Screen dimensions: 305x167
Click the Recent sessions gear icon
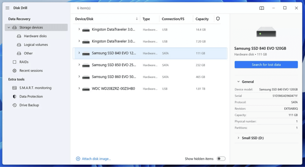point(15,71)
